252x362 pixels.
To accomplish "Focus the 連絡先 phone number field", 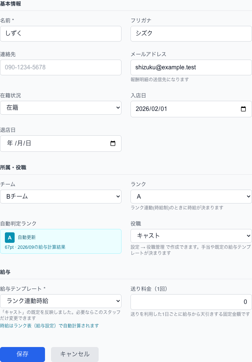I will point(61,67).
